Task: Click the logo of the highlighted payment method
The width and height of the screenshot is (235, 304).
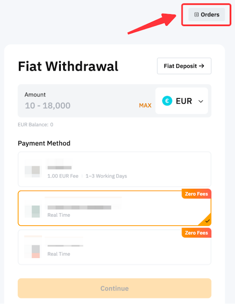Action: coord(32,211)
